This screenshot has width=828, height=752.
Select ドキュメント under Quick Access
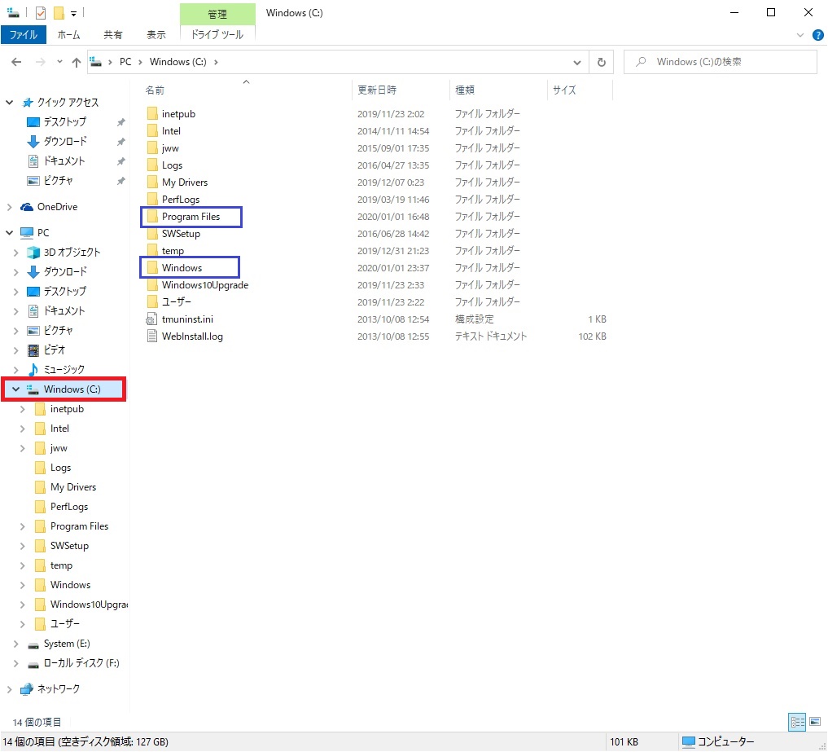tap(64, 161)
